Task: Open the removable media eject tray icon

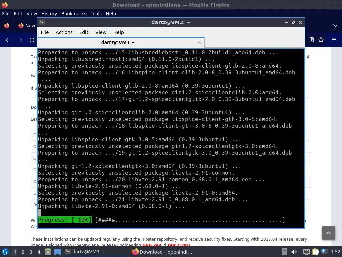Action: [x=285, y=252]
